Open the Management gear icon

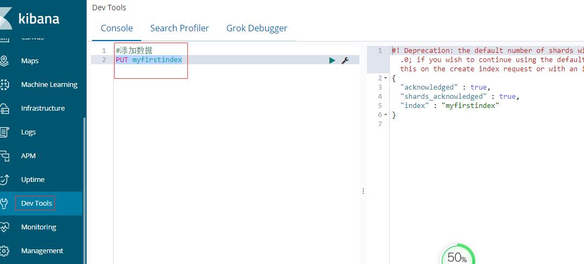coord(4,251)
